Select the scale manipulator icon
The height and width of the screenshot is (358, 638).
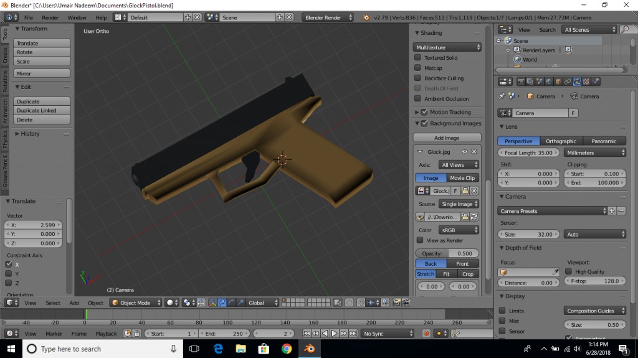(x=241, y=303)
